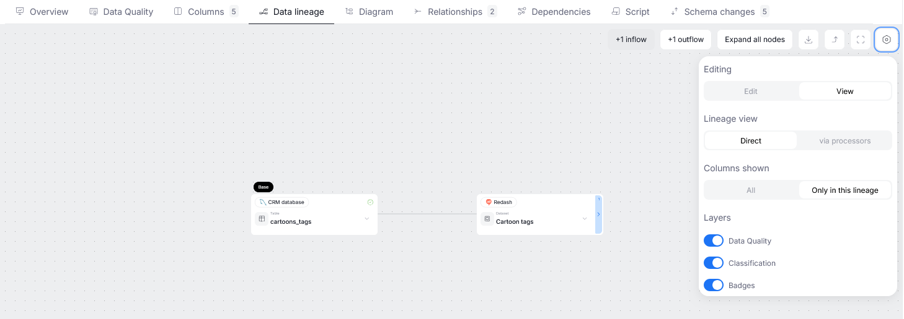Toggle the Data Quality layer switch
The image size is (904, 319).
coord(714,240)
